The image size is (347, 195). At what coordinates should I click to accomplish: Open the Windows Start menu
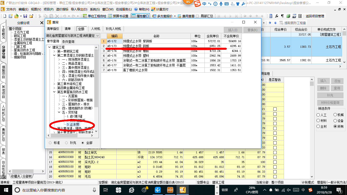pos(6,190)
